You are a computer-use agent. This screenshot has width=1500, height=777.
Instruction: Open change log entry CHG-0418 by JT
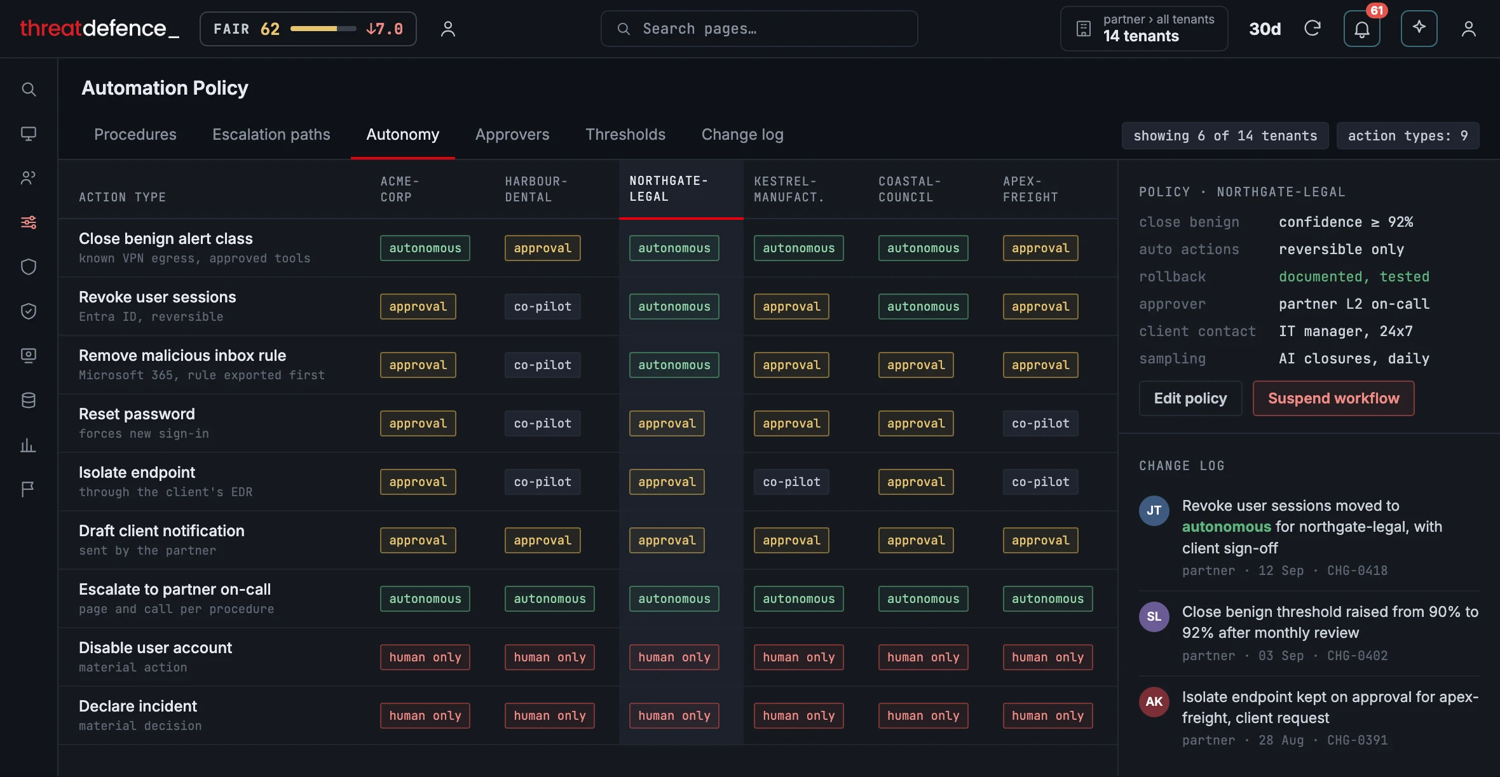(x=1309, y=537)
